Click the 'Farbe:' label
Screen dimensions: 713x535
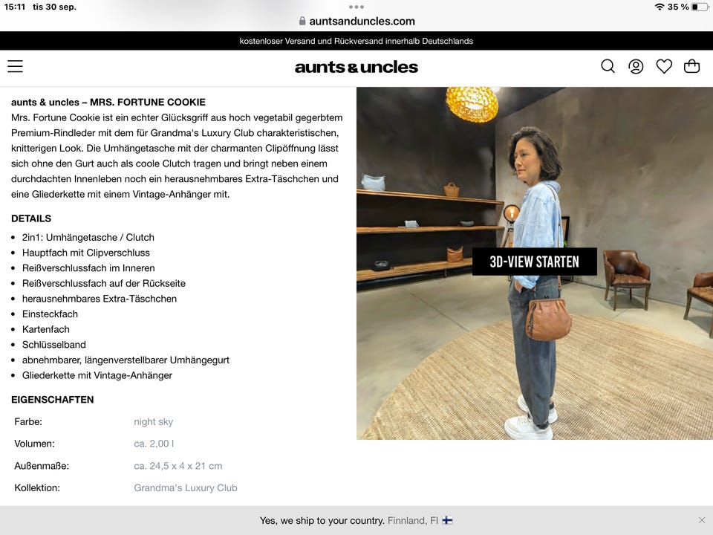28,422
